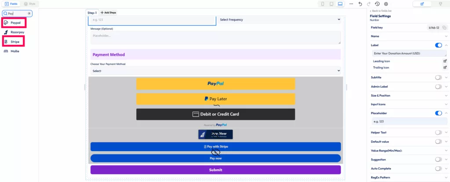This screenshot has width=450, height=182.
Task: Copy the field key b146-12
Action: point(445,28)
